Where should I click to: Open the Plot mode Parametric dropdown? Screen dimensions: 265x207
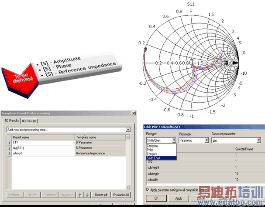click(206, 140)
